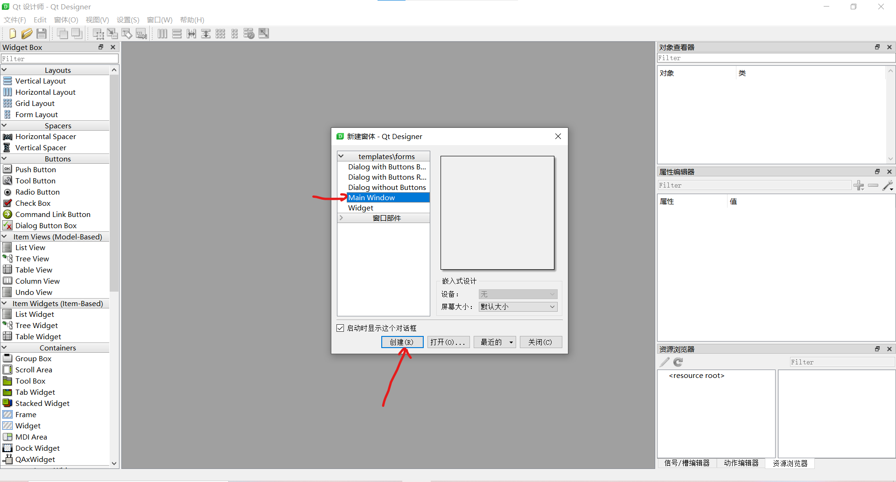Open a form via the folder toolbar icon
The image size is (896, 482).
27,33
